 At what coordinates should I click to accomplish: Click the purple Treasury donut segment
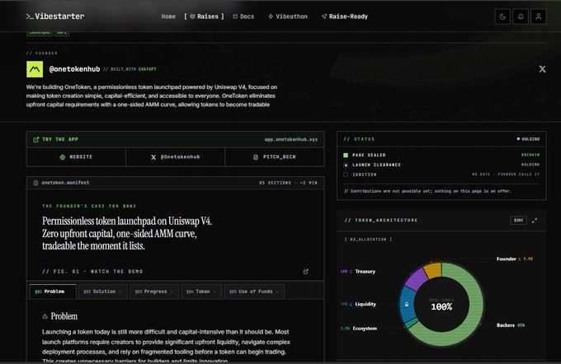(416, 278)
